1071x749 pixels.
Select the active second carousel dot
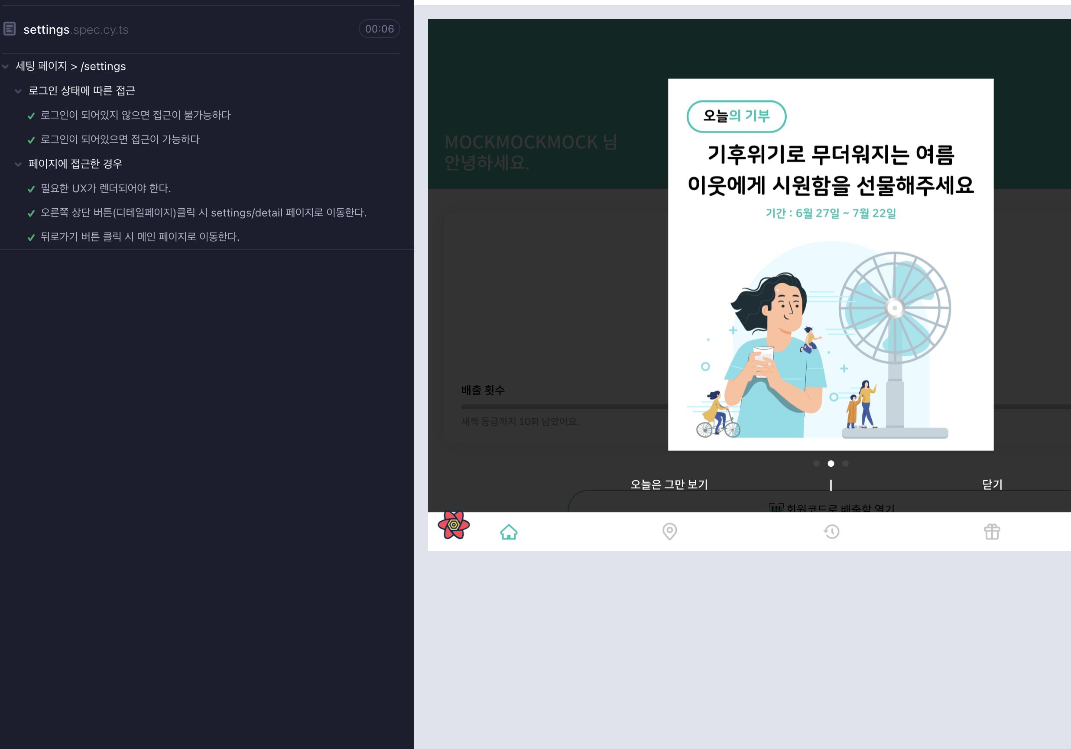(830, 463)
